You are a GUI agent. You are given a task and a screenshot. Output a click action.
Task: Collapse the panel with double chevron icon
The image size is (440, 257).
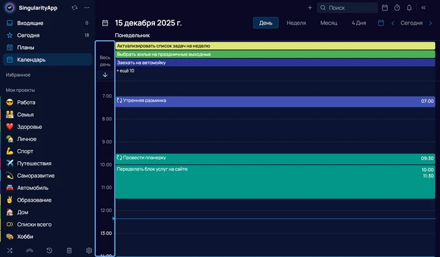click(423, 8)
